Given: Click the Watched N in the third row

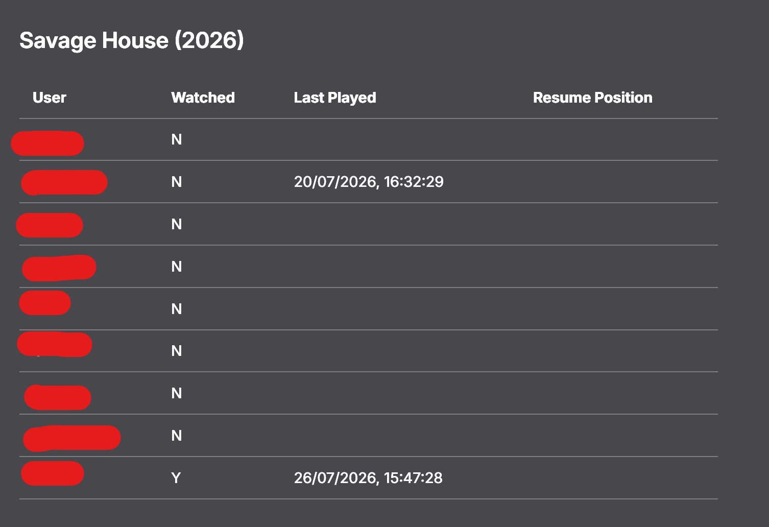Looking at the screenshot, I should pyautogui.click(x=177, y=224).
